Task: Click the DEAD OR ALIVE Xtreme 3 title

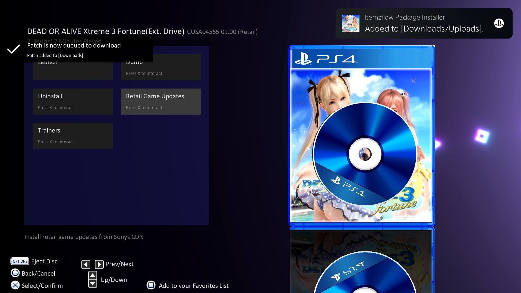Action: point(106,31)
